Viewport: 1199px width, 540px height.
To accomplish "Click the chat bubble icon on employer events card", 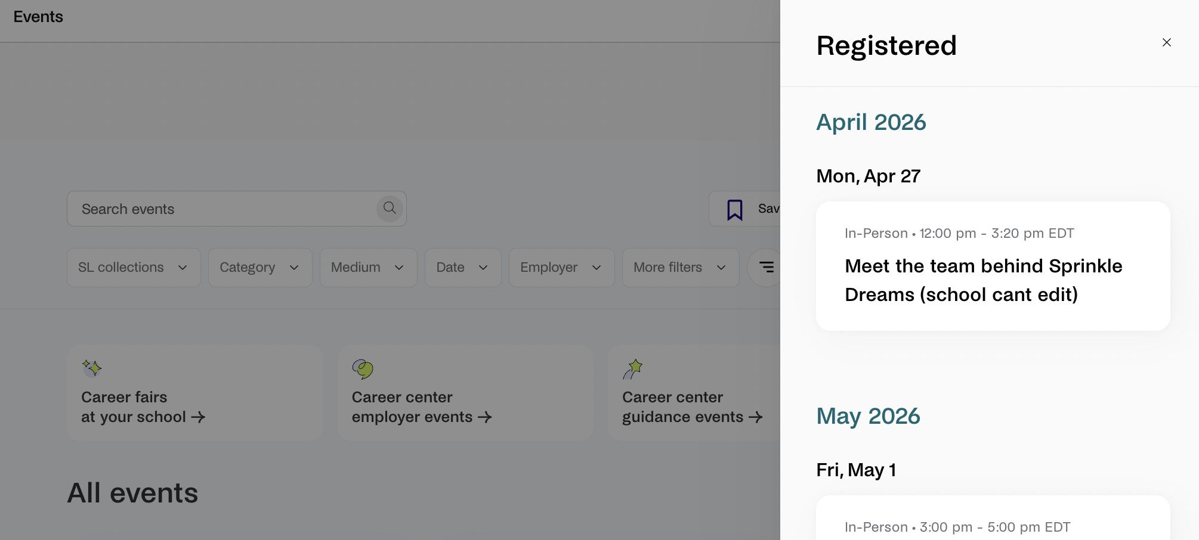I will click(x=362, y=369).
